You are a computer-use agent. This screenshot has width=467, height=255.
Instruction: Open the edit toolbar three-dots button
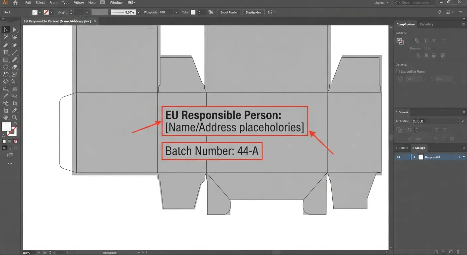coord(10,164)
